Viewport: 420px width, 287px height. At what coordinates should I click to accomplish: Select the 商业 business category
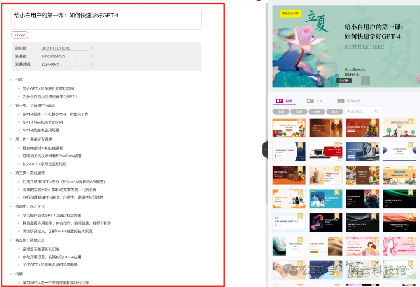coord(317,111)
